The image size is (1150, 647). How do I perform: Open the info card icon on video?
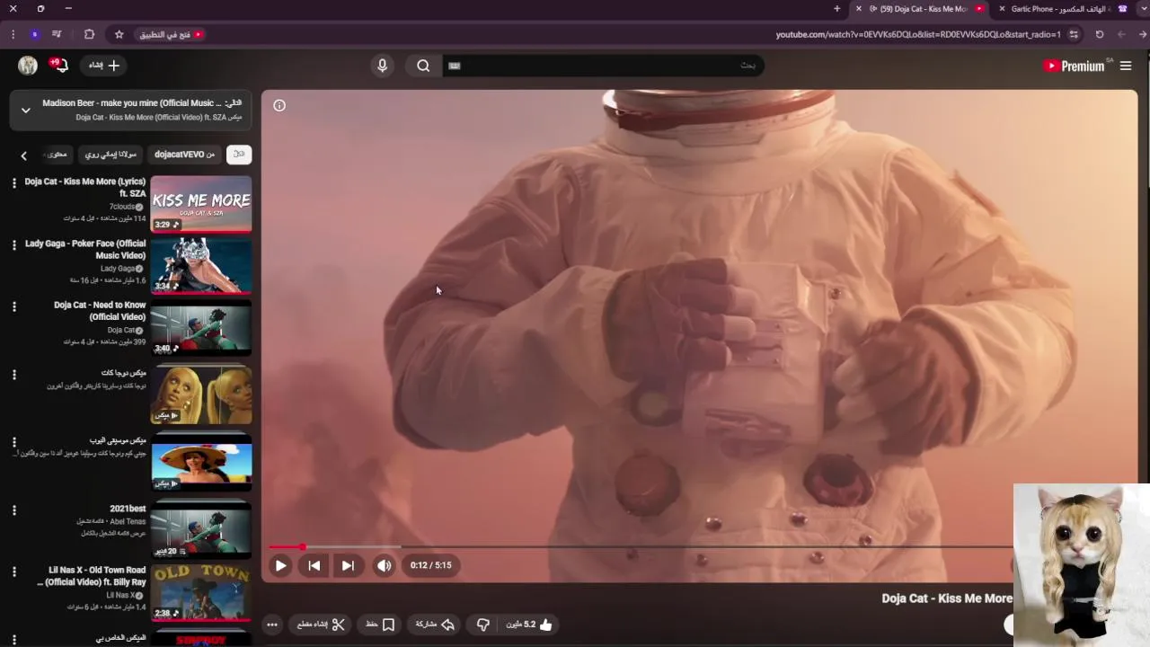pyautogui.click(x=279, y=105)
